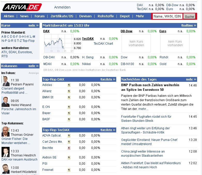Open the Devisen menu
This screenshot has width=202, height=175.
coord(86,16)
